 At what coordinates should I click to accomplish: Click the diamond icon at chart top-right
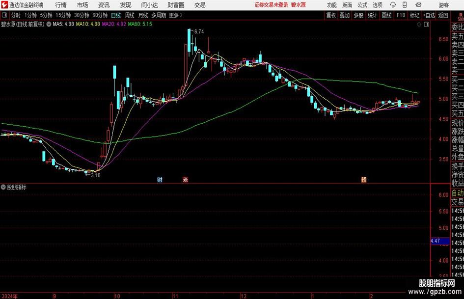[419, 25]
